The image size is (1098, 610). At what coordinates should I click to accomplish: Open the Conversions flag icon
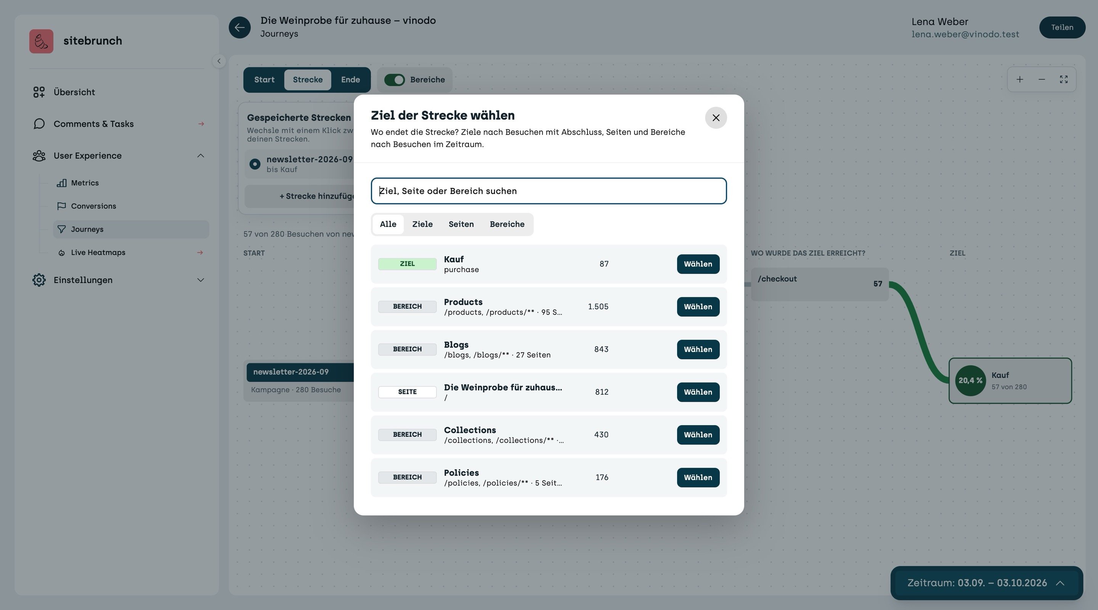point(61,206)
